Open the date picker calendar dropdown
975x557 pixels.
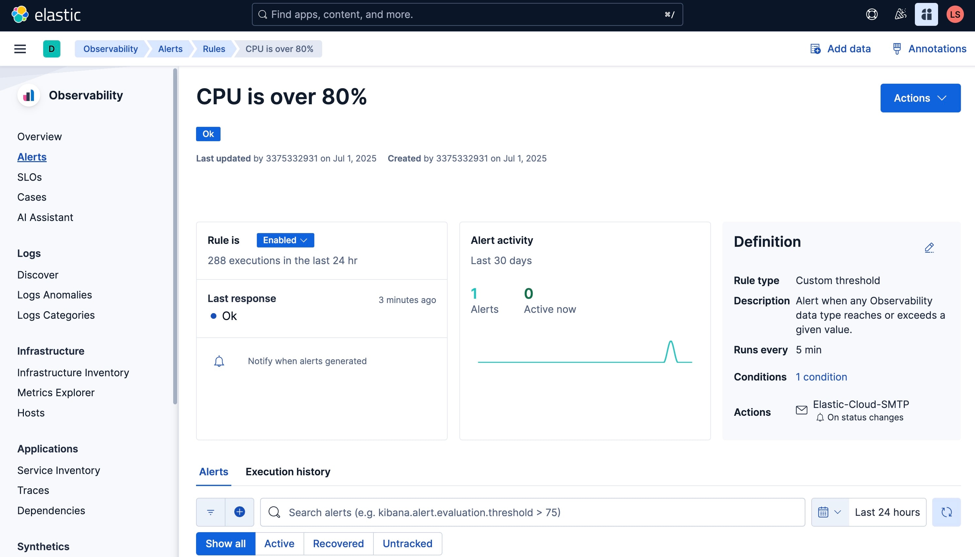[x=828, y=512]
